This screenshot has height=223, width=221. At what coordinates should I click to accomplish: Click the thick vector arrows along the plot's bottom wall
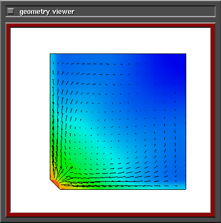coord(107,186)
